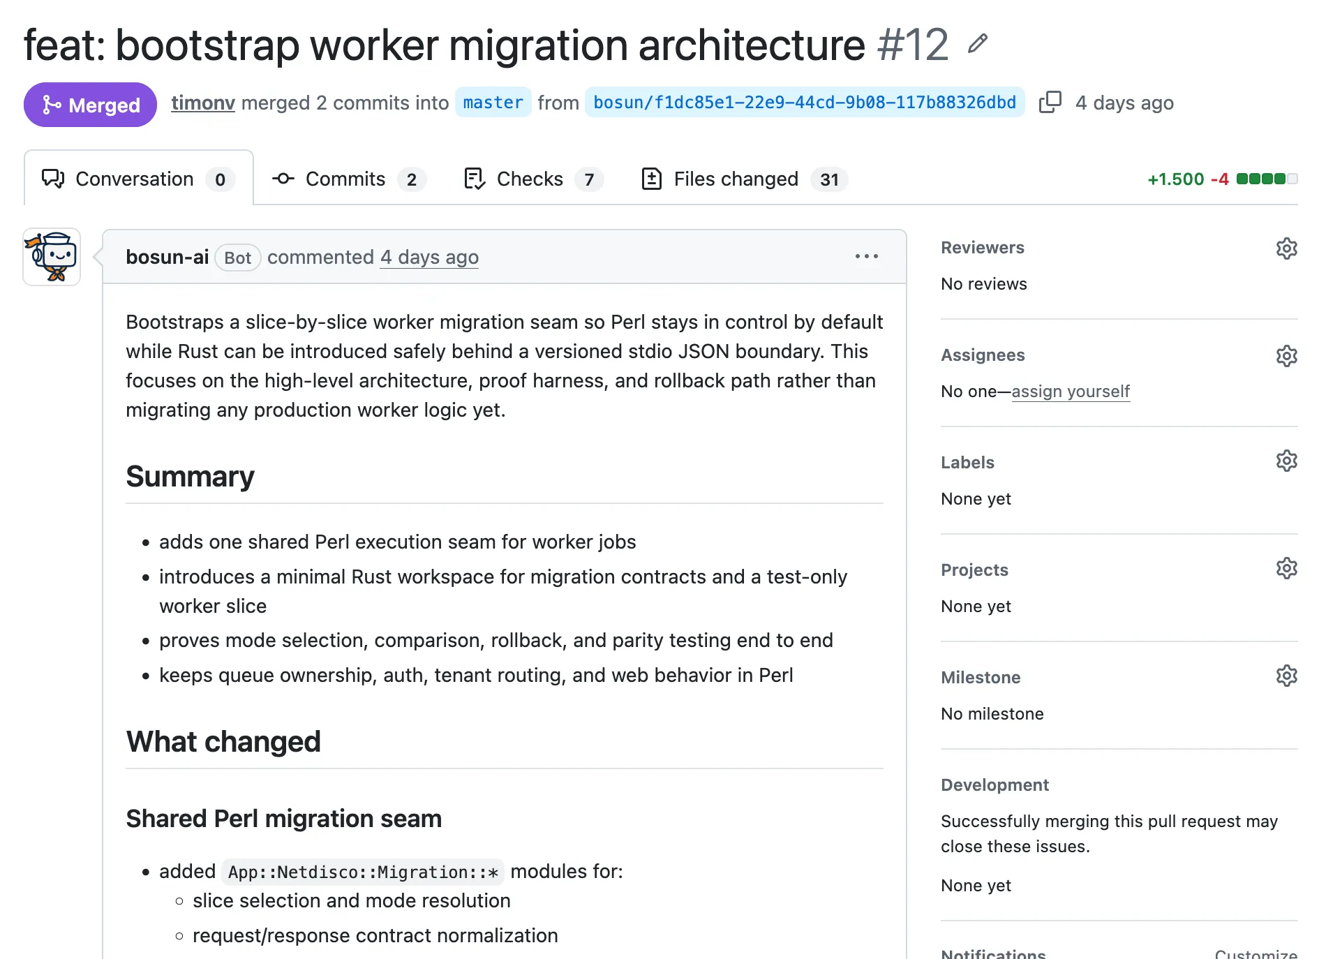Open the Checks tab
1326x959 pixels.
[533, 179]
